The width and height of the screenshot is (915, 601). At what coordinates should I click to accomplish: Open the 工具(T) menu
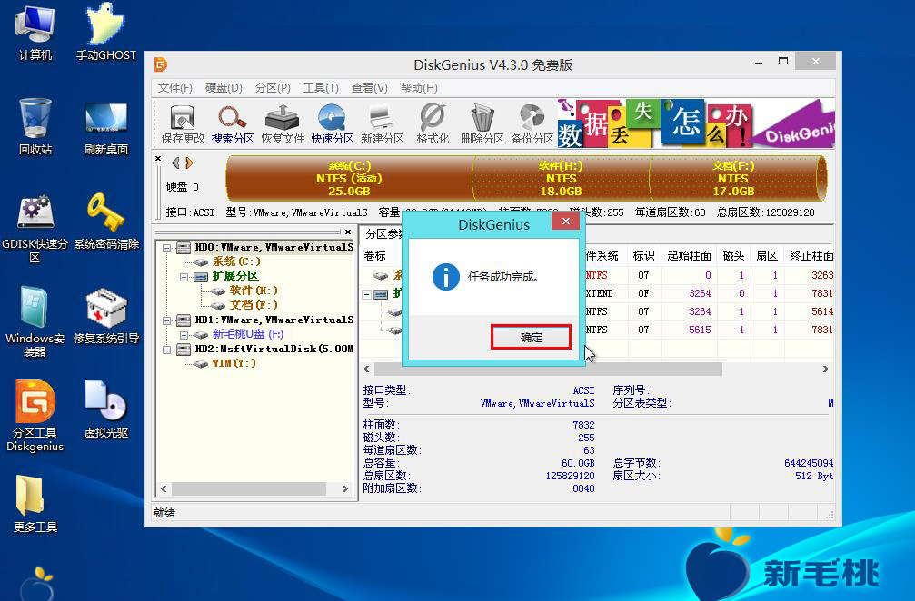[x=321, y=88]
